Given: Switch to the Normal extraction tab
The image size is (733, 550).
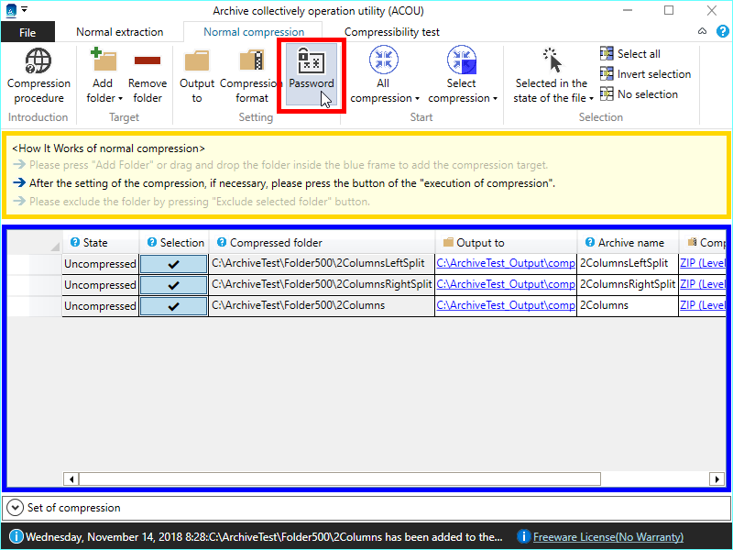Looking at the screenshot, I should [x=119, y=32].
